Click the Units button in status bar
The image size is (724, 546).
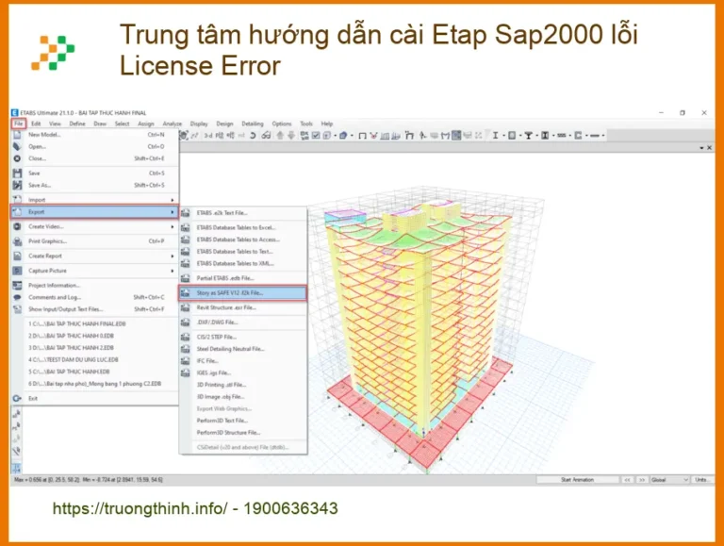[x=701, y=480]
